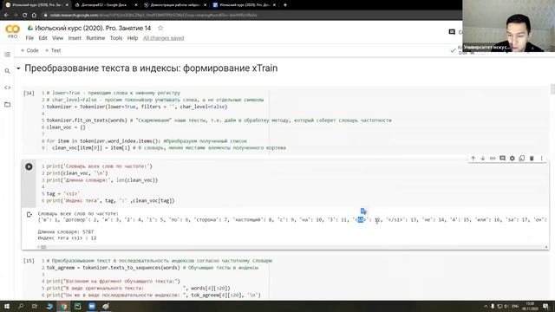Click the notebook's vertical scrollbar thumb
Screen dimensions: 555x312
point(552,89)
